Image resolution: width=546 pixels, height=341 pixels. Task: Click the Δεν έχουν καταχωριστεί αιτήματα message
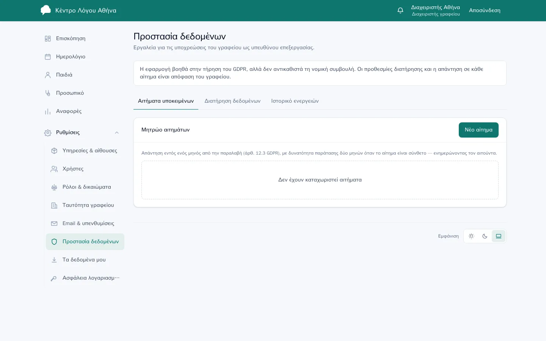click(320, 180)
